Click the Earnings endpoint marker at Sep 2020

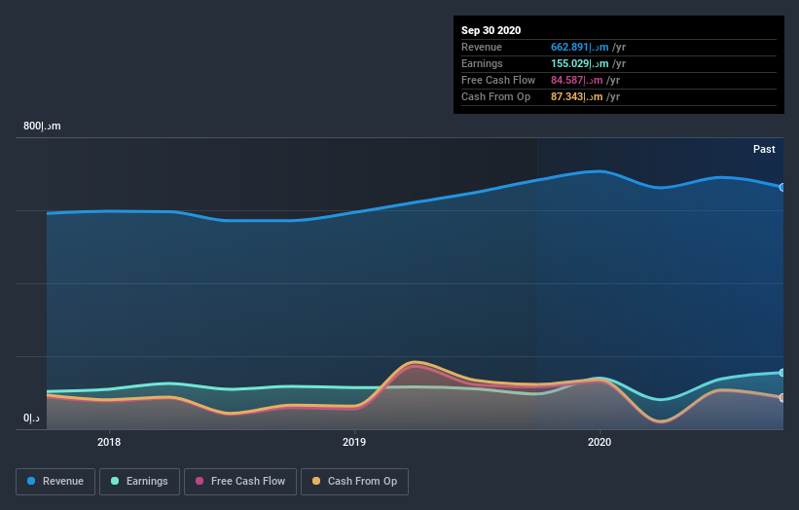click(782, 373)
